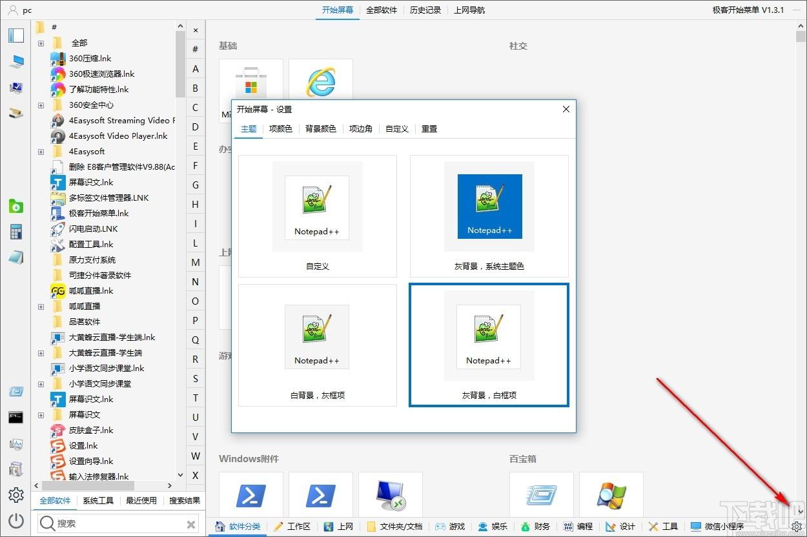Jump to # in alphabet index
Image resolution: width=807 pixels, height=537 pixels.
click(196, 49)
